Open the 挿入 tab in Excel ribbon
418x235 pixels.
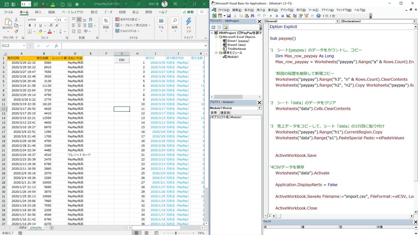(x=38, y=12)
